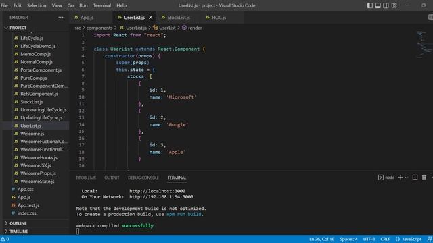Create new terminal with plus icon
The image size is (433, 243).
(401, 178)
